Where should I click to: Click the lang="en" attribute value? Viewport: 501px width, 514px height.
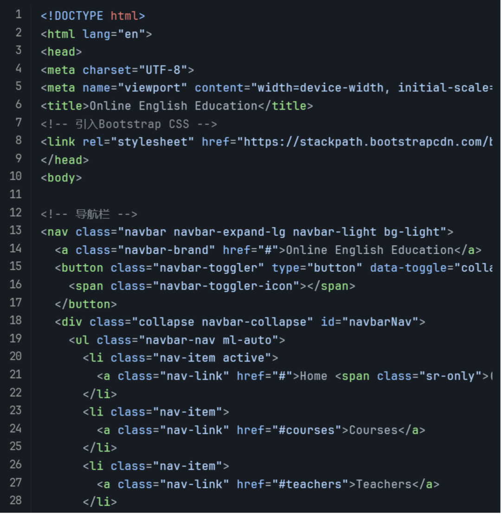[131, 34]
